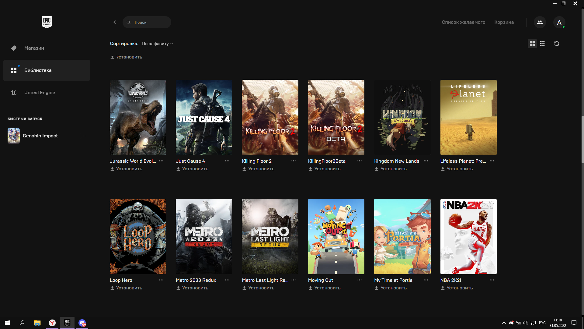
Task: Open the Windows Start menu
Action: (7, 323)
